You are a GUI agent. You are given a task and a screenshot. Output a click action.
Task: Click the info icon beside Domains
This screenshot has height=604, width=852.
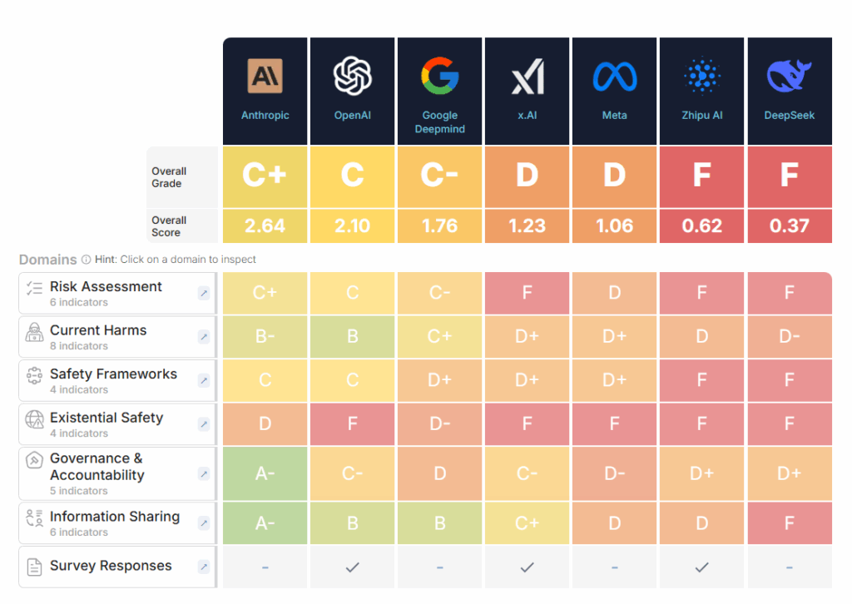pos(87,260)
